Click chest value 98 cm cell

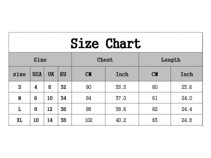pos(88,109)
